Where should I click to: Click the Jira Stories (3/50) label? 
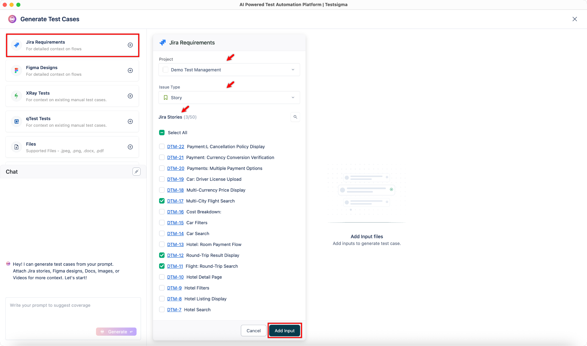(177, 117)
